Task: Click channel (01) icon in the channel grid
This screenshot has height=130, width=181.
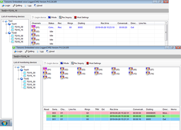Action: point(45,69)
